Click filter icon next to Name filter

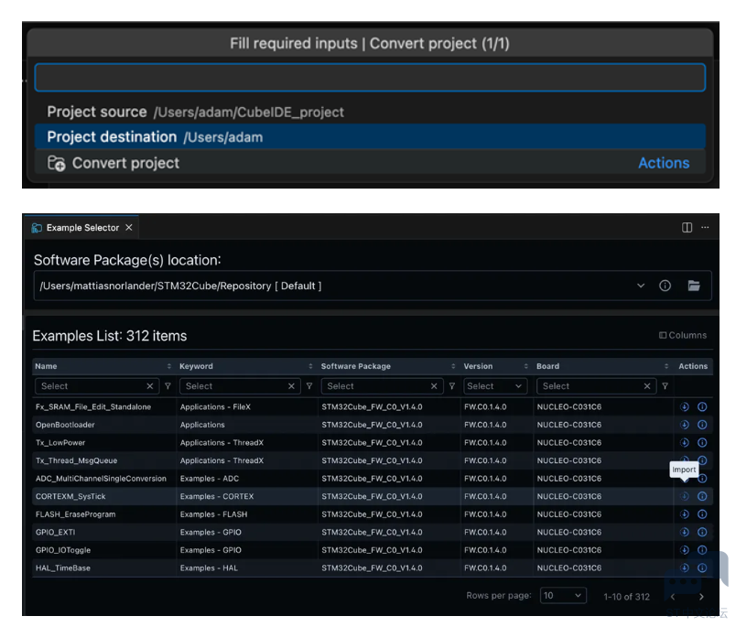(x=168, y=386)
